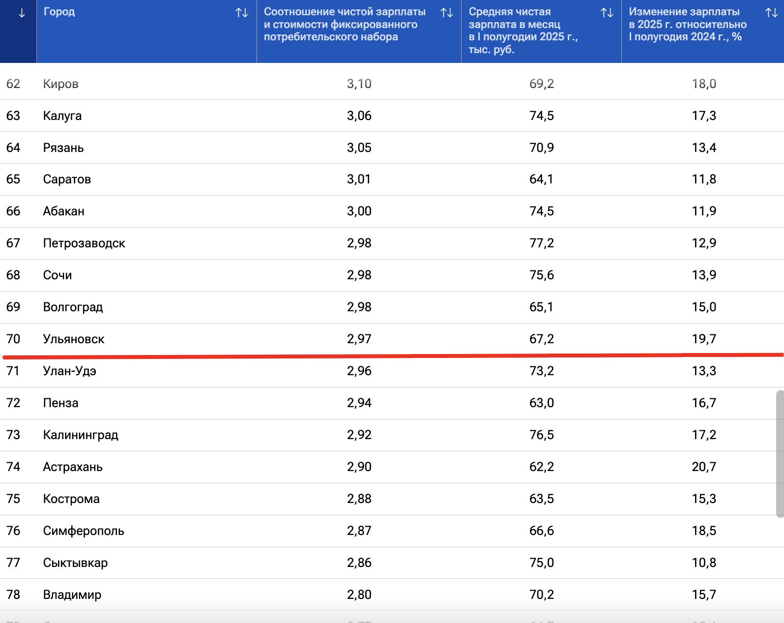Select the Ульяновск row city name

coord(74,339)
